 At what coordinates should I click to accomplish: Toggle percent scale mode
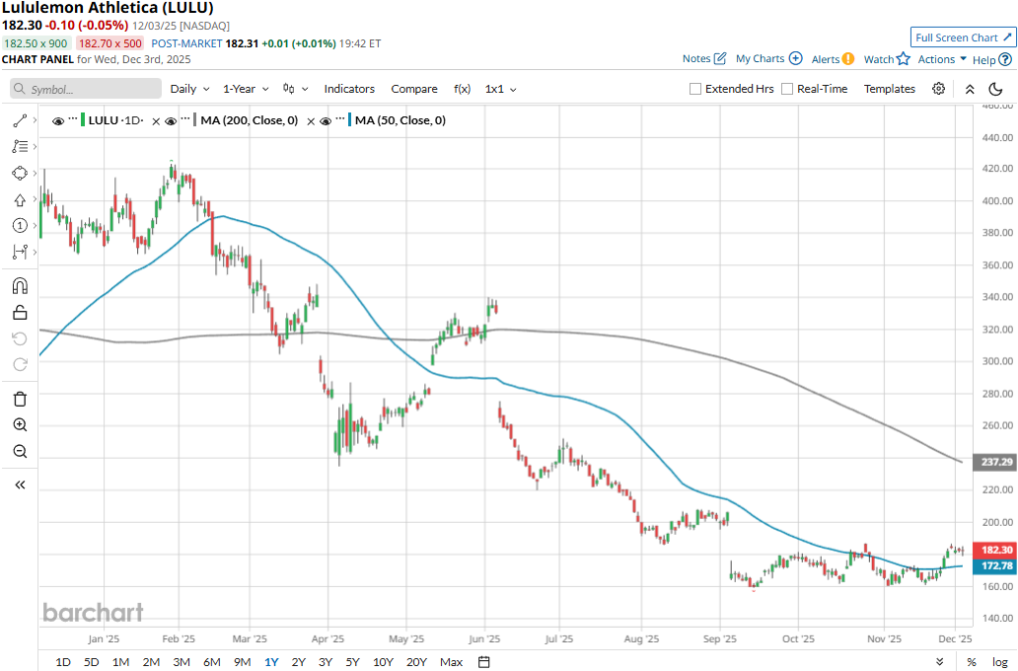[972, 662]
